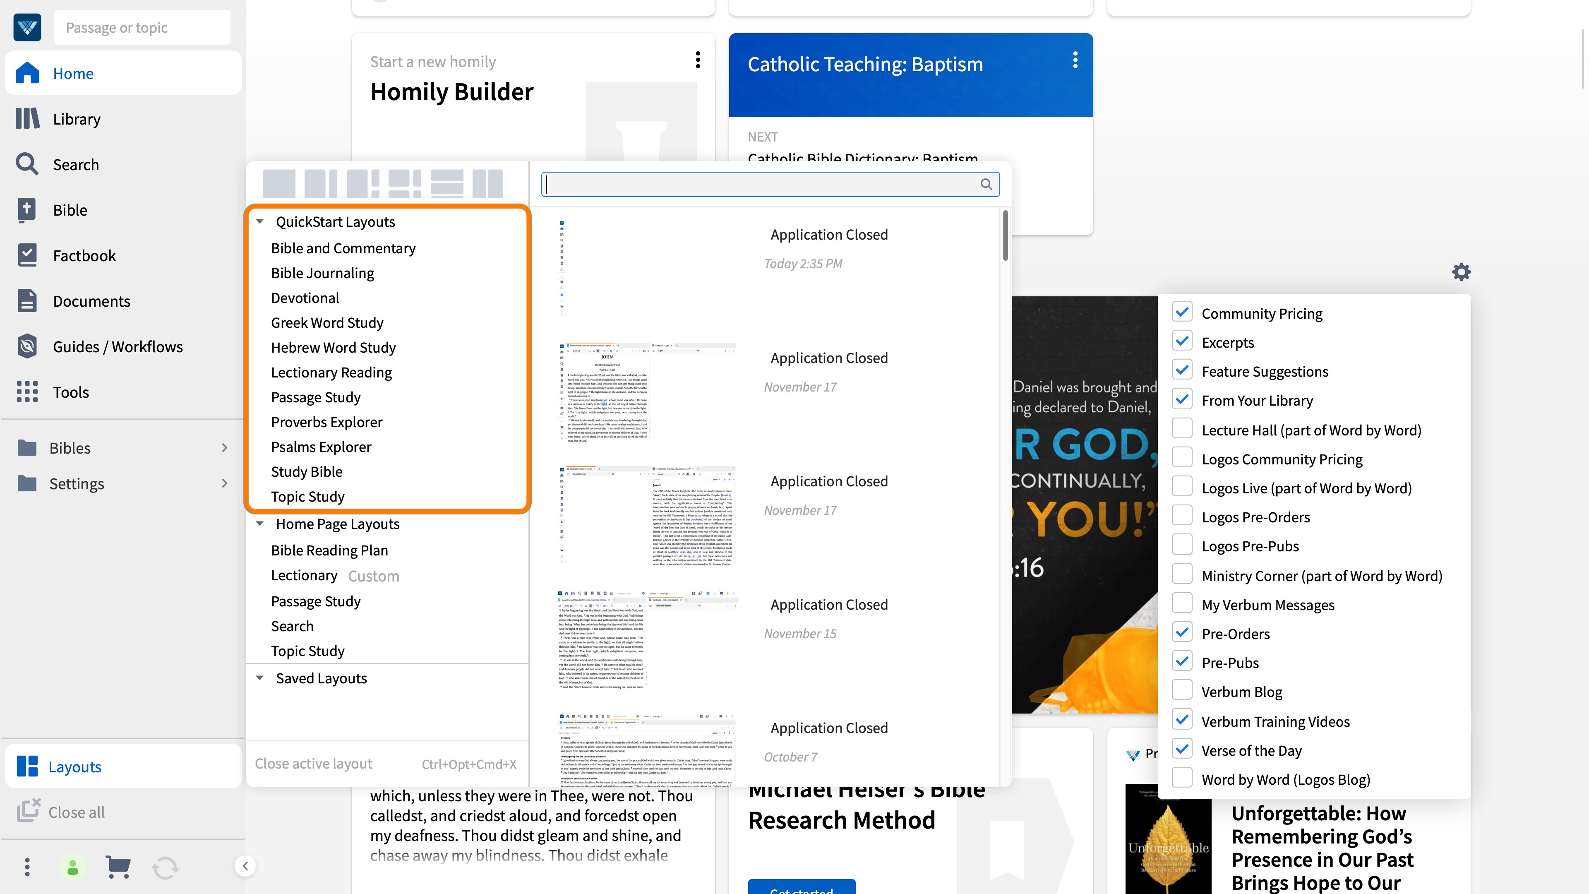Select the two-pane unequal layout icon
1589x894 pixels.
click(x=321, y=184)
